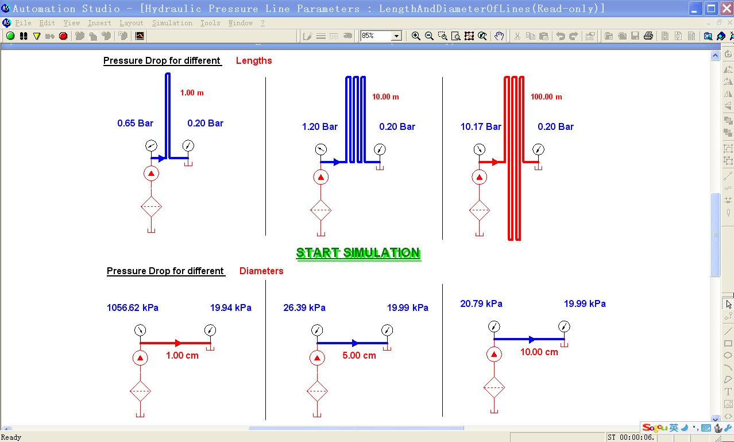Select the insert image tool
This screenshot has height=442, width=734.
(728, 404)
